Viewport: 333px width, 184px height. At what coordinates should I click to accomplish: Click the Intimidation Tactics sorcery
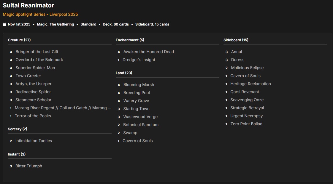point(34,141)
